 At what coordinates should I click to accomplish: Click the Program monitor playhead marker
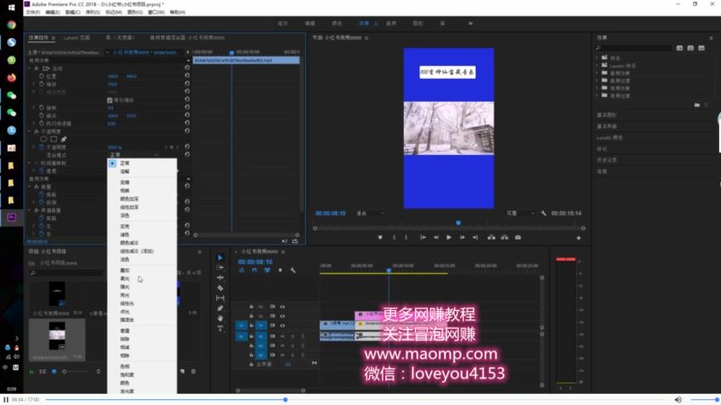[x=458, y=223]
